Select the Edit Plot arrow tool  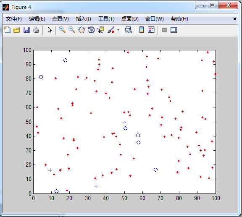click(x=50, y=30)
